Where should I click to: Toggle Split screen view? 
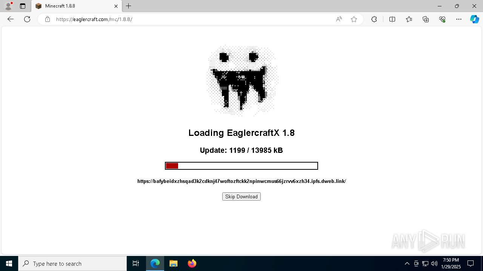392,19
